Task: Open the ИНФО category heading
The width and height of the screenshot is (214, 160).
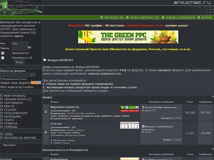Action: pos(47,98)
